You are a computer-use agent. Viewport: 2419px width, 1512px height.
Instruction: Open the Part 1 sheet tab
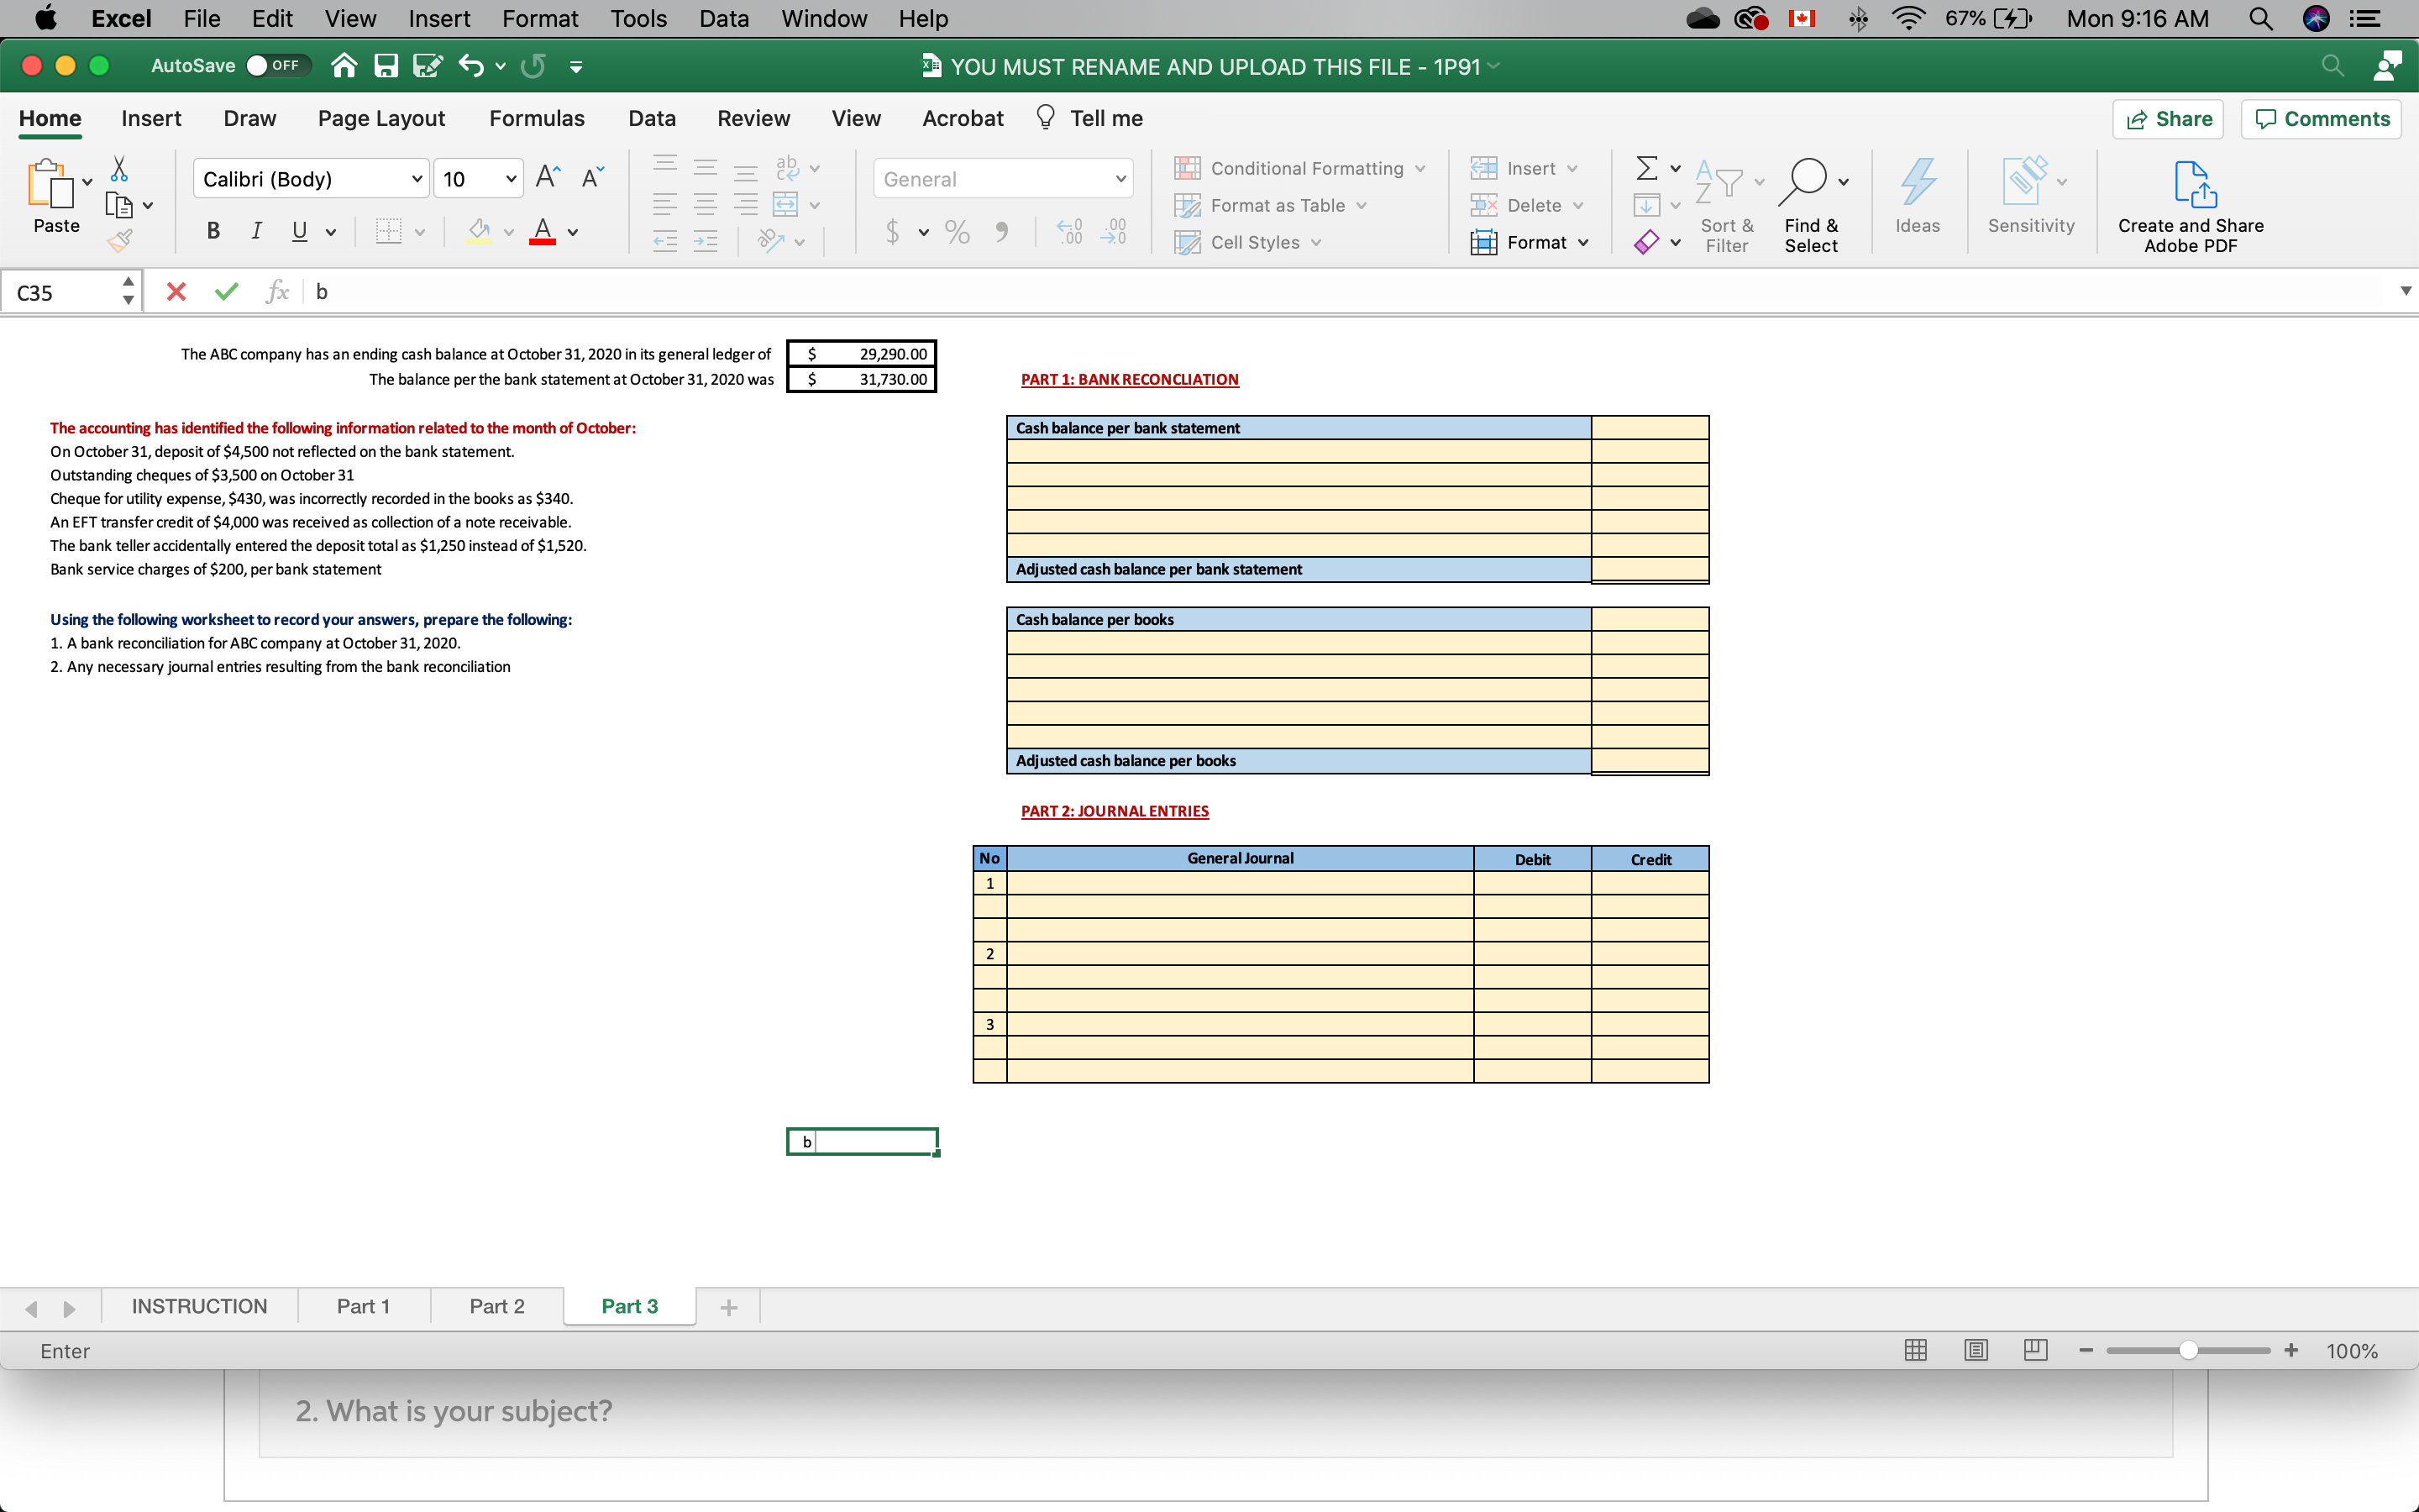coord(363,1305)
